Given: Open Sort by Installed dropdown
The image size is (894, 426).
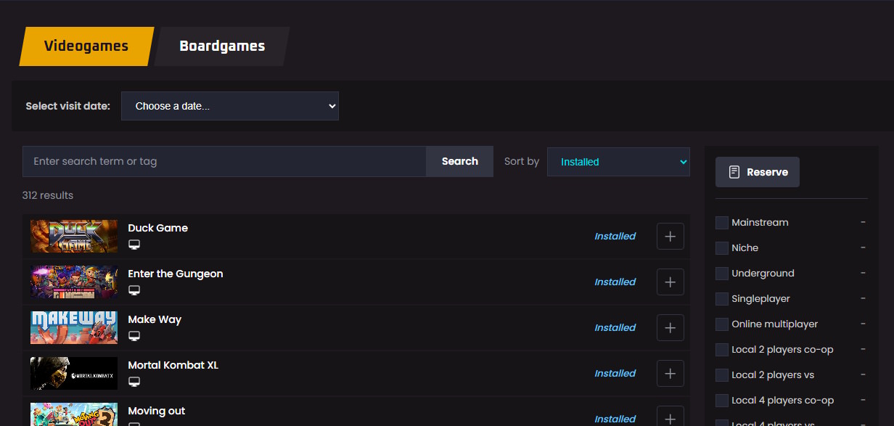Looking at the screenshot, I should point(618,162).
